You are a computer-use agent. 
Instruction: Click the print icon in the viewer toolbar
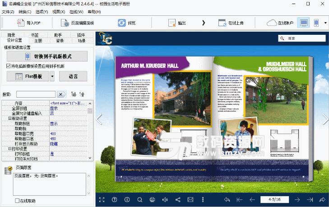point(152,199)
